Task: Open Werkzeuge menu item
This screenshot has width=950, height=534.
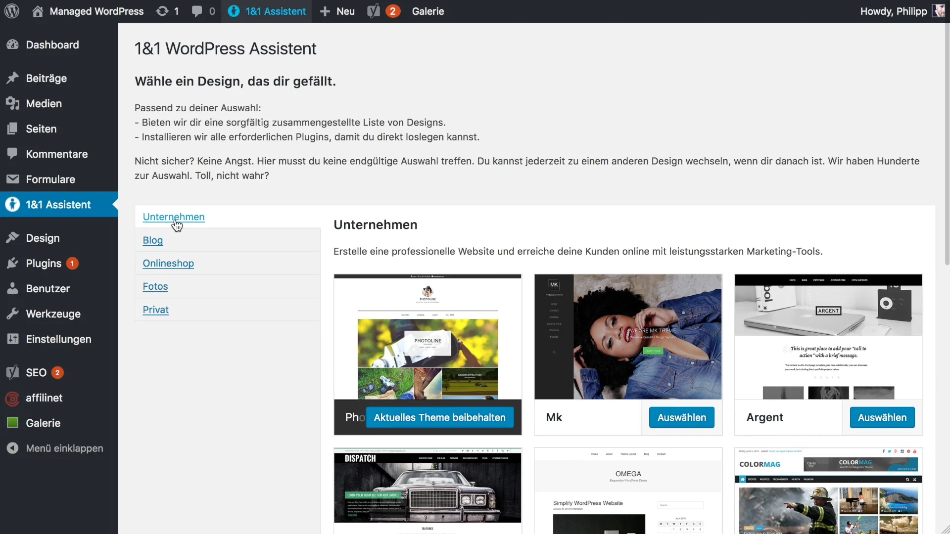Action: pos(53,314)
